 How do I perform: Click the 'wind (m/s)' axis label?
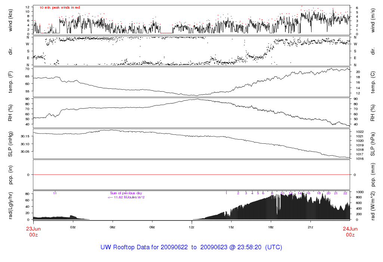pyautogui.click(x=373, y=19)
